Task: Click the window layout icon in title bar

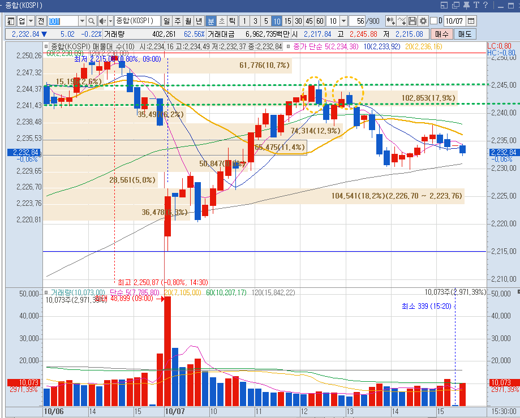Action: pos(444,5)
